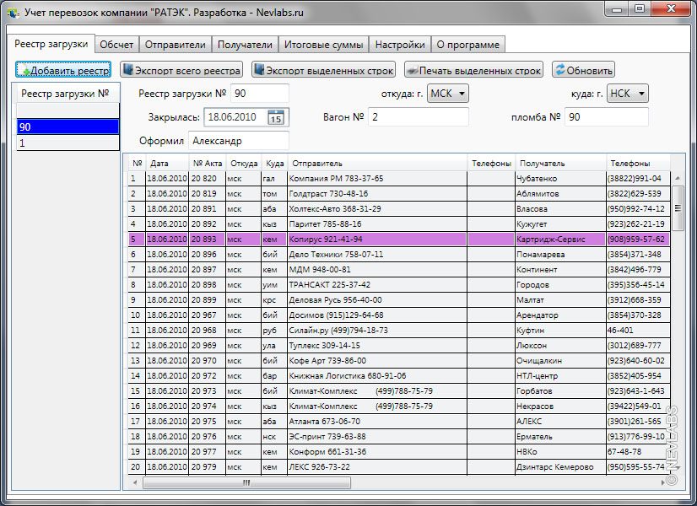Click the calendar icon beside the closing date
This screenshot has width=697, height=506.
click(x=276, y=117)
